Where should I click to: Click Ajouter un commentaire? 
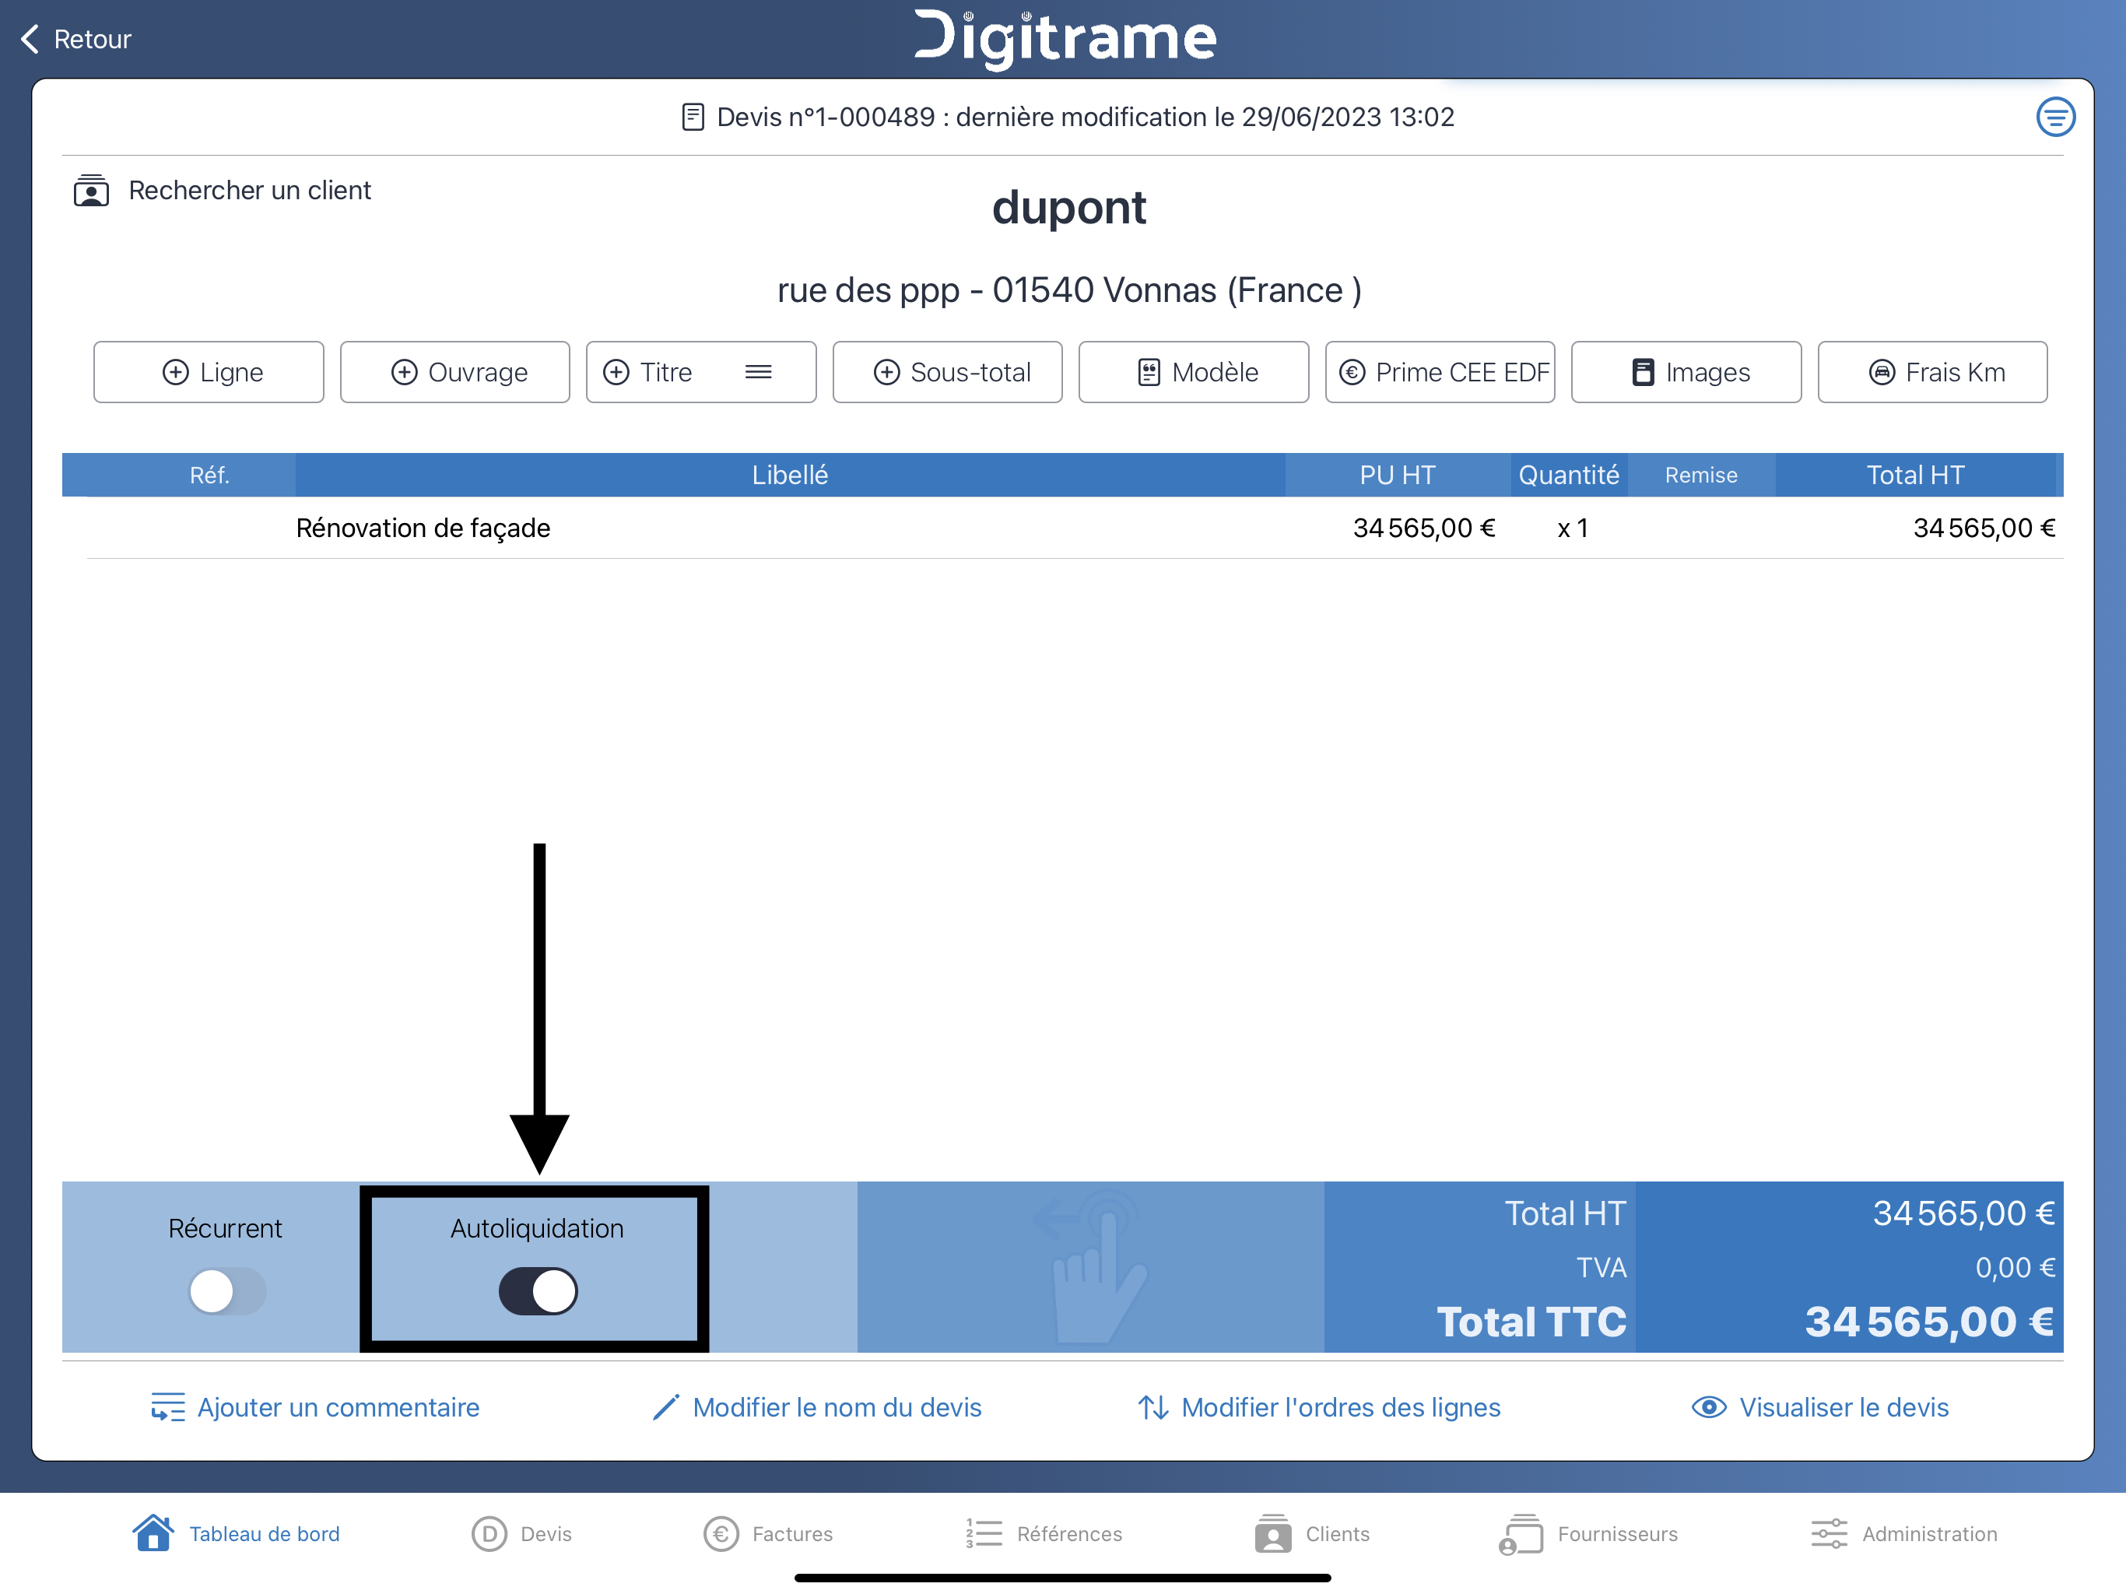[x=314, y=1407]
